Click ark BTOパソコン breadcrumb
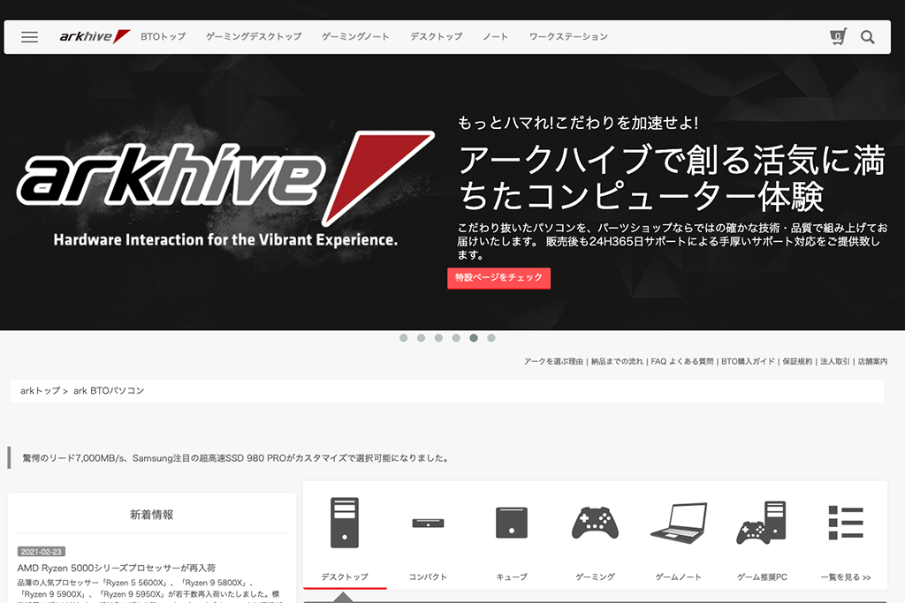The width and height of the screenshot is (905, 603). point(109,391)
